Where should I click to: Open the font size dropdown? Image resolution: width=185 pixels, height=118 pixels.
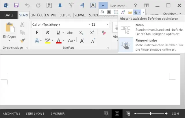coord(107,25)
